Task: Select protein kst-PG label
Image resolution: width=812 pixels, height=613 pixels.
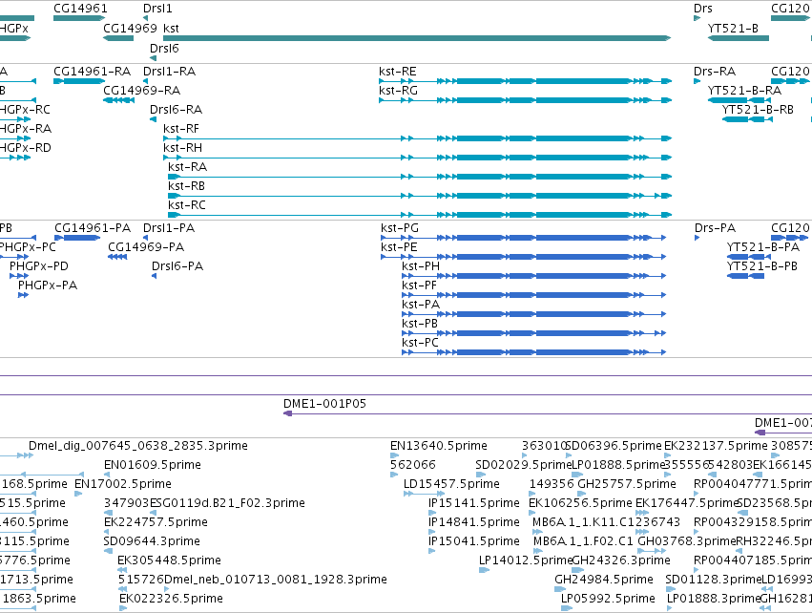Action: 400,228
